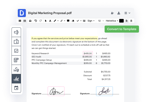Select the eraser tool
149x102 pixels.
tap(73, 21)
